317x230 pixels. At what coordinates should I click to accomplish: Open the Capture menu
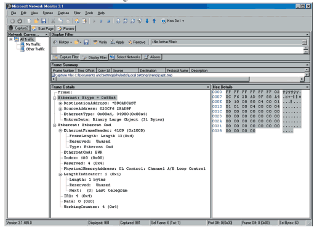(63, 13)
